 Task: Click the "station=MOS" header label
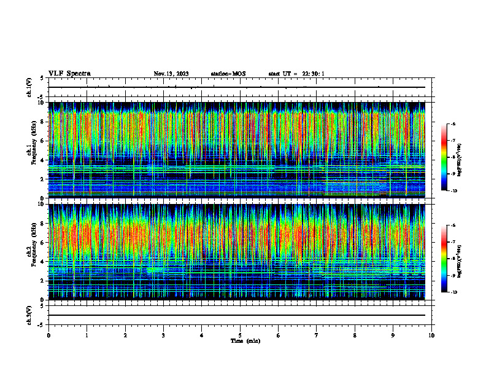pyautogui.click(x=228, y=74)
